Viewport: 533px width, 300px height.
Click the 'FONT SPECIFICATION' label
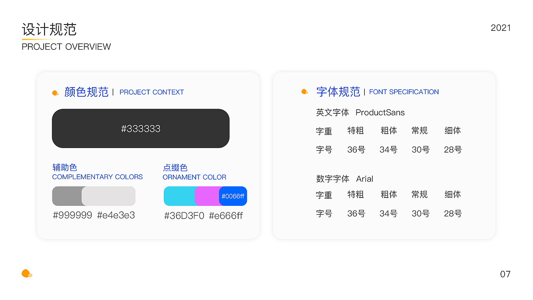[x=404, y=92]
